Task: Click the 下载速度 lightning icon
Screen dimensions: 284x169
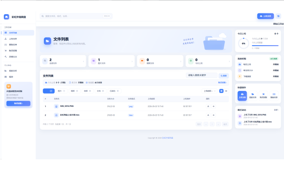Action: coord(240,77)
